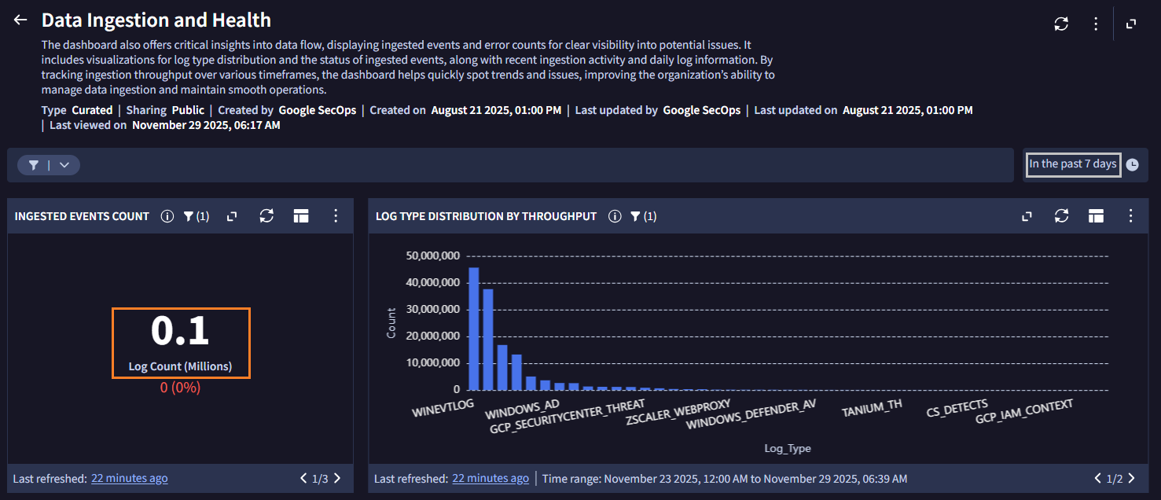Click the back arrow beside the dashboard title
Viewport: 1161px width, 500px height.
[20, 20]
